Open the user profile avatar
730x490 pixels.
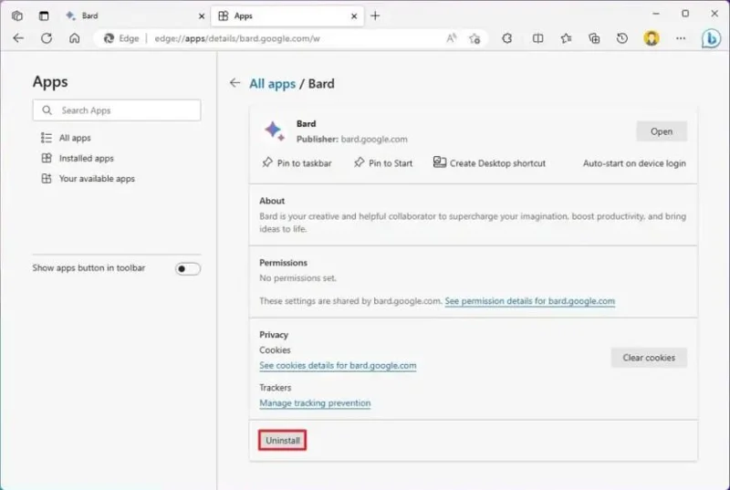[x=652, y=38]
